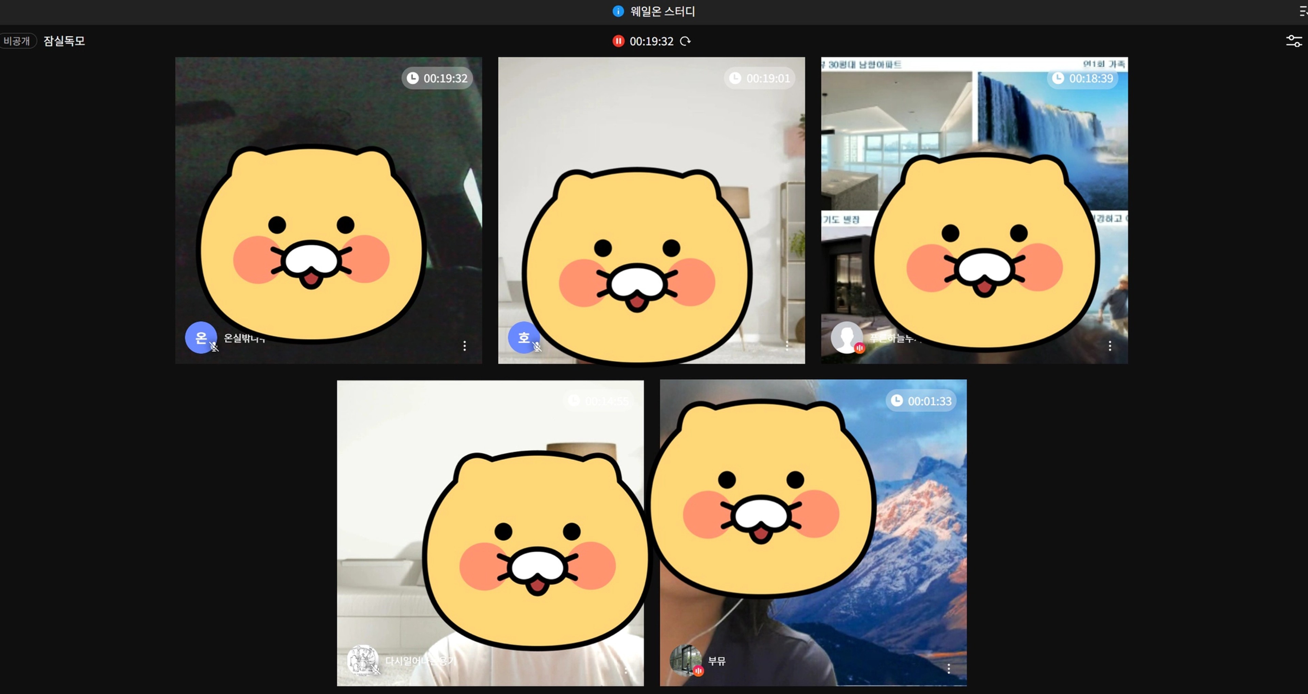Open the three-dot menu on 다시일어나는용기 tile

pos(626,668)
